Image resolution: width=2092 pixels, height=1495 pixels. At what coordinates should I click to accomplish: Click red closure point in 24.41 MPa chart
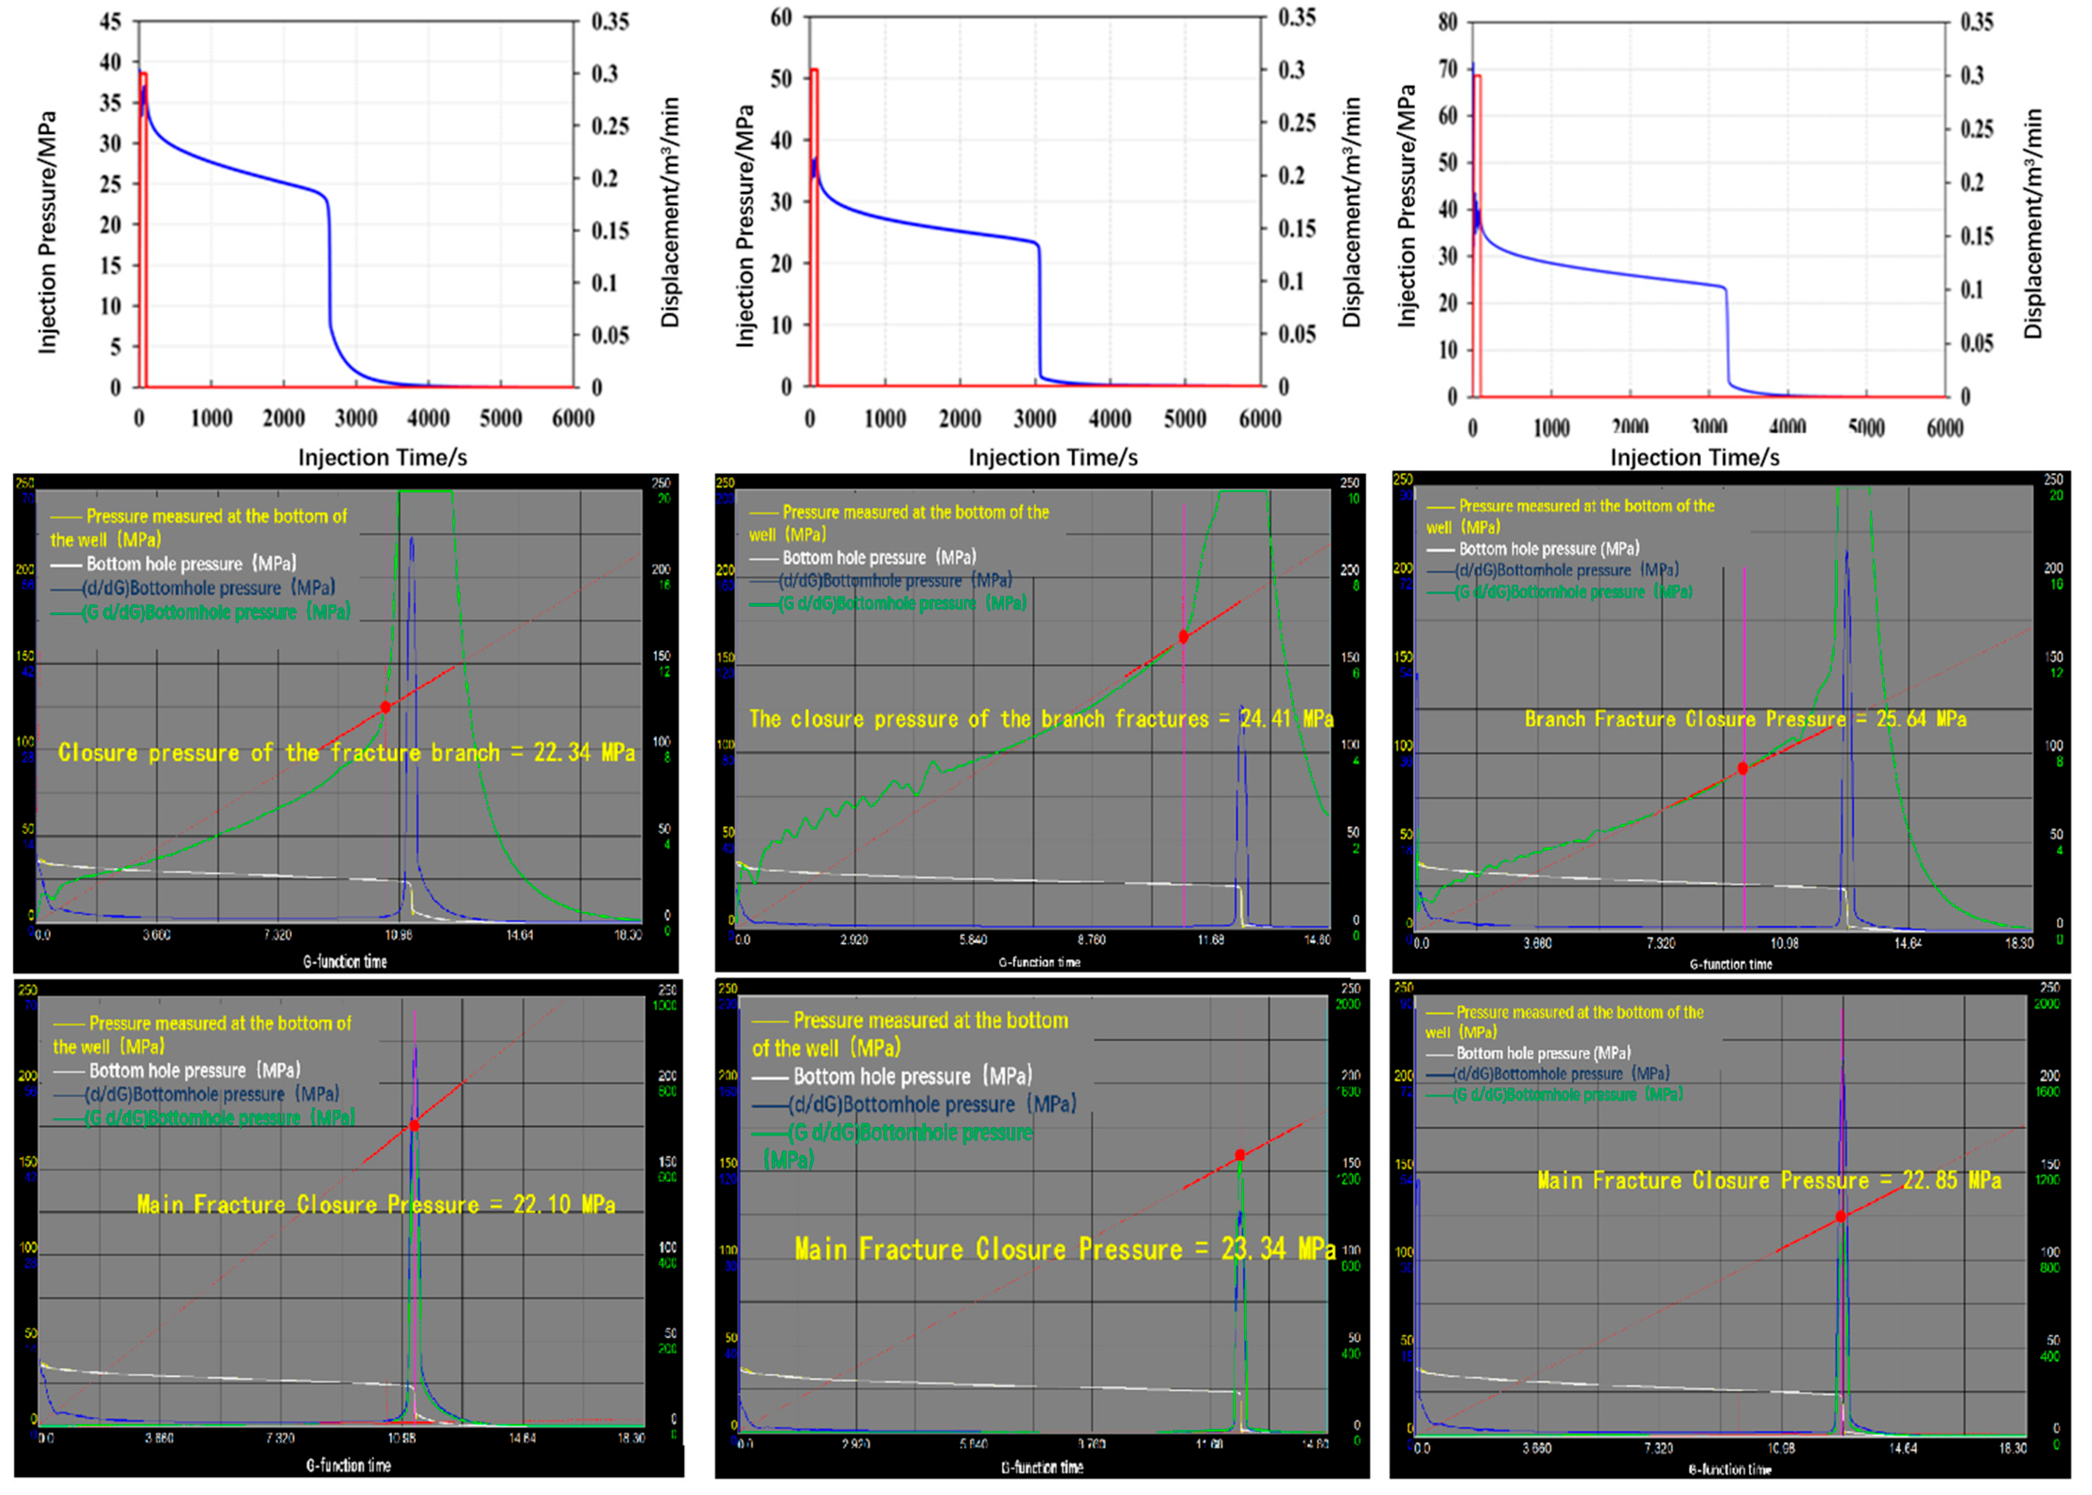coord(1183,637)
